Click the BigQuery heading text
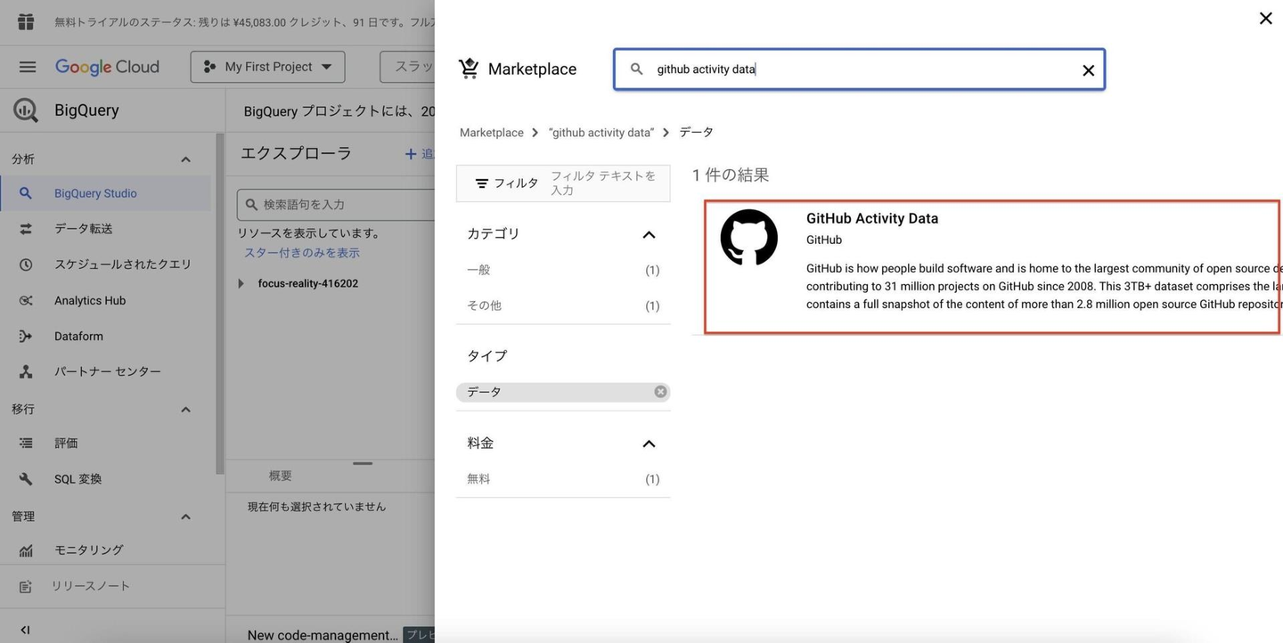Image resolution: width=1283 pixels, height=643 pixels. pos(86,110)
